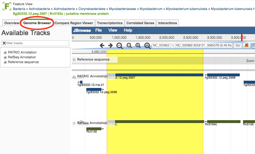
Task: Open the Interactions tab
Action: coord(167,23)
